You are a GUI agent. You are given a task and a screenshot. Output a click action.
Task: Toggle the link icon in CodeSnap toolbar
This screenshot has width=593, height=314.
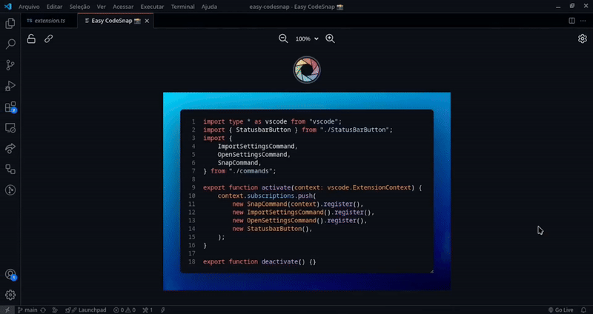coord(48,39)
